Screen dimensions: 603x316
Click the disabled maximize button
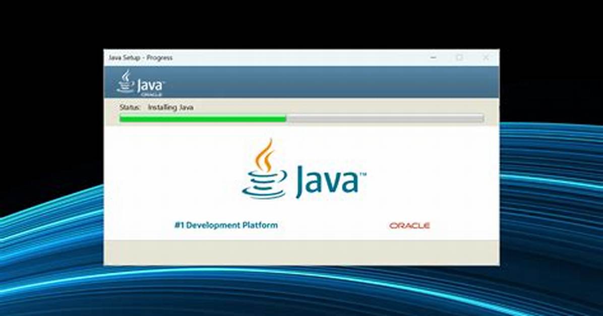[x=459, y=57]
